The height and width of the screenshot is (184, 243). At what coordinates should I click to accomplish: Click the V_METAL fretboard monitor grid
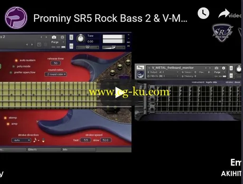coord(198,99)
